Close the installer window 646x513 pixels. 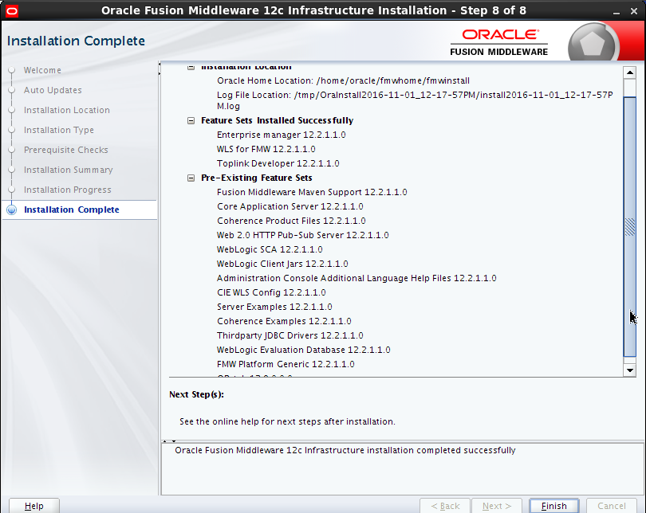pos(634,11)
